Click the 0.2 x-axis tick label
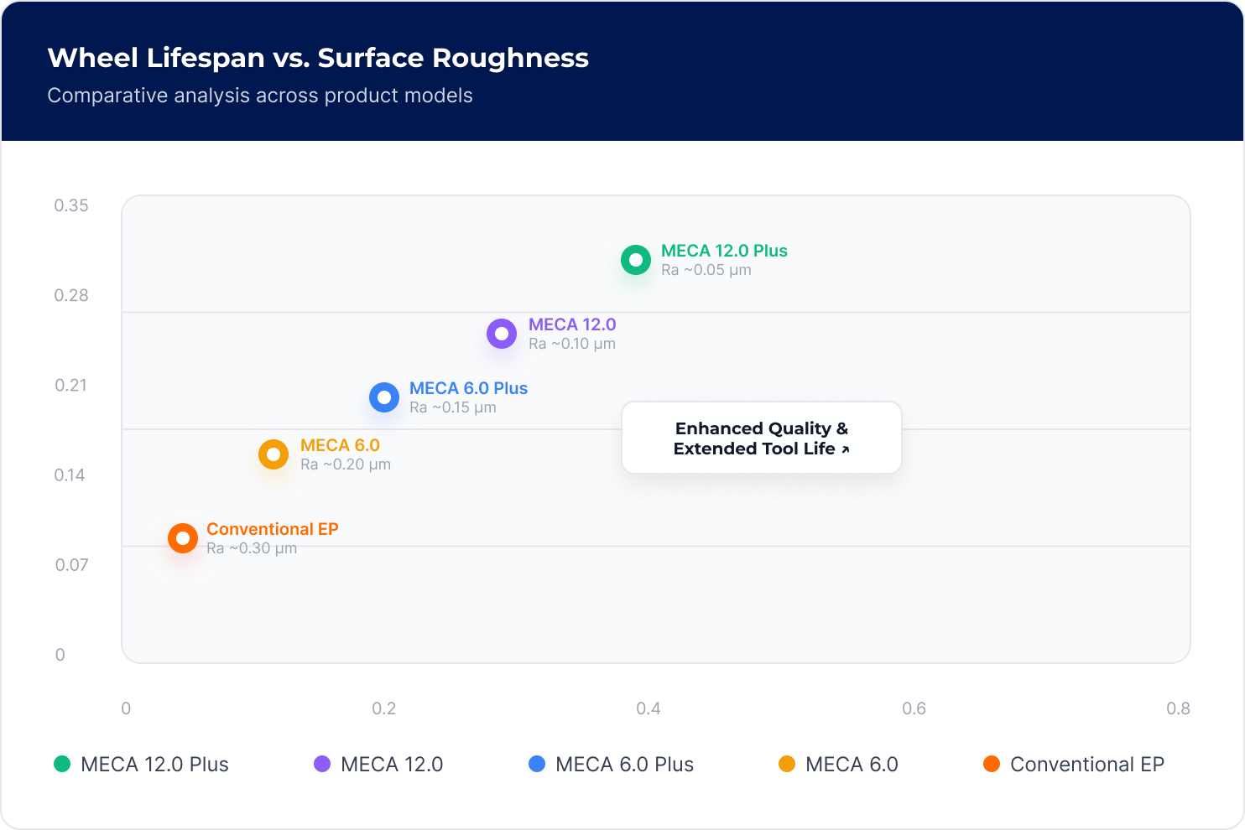Image resolution: width=1245 pixels, height=830 pixels. pyautogui.click(x=384, y=708)
